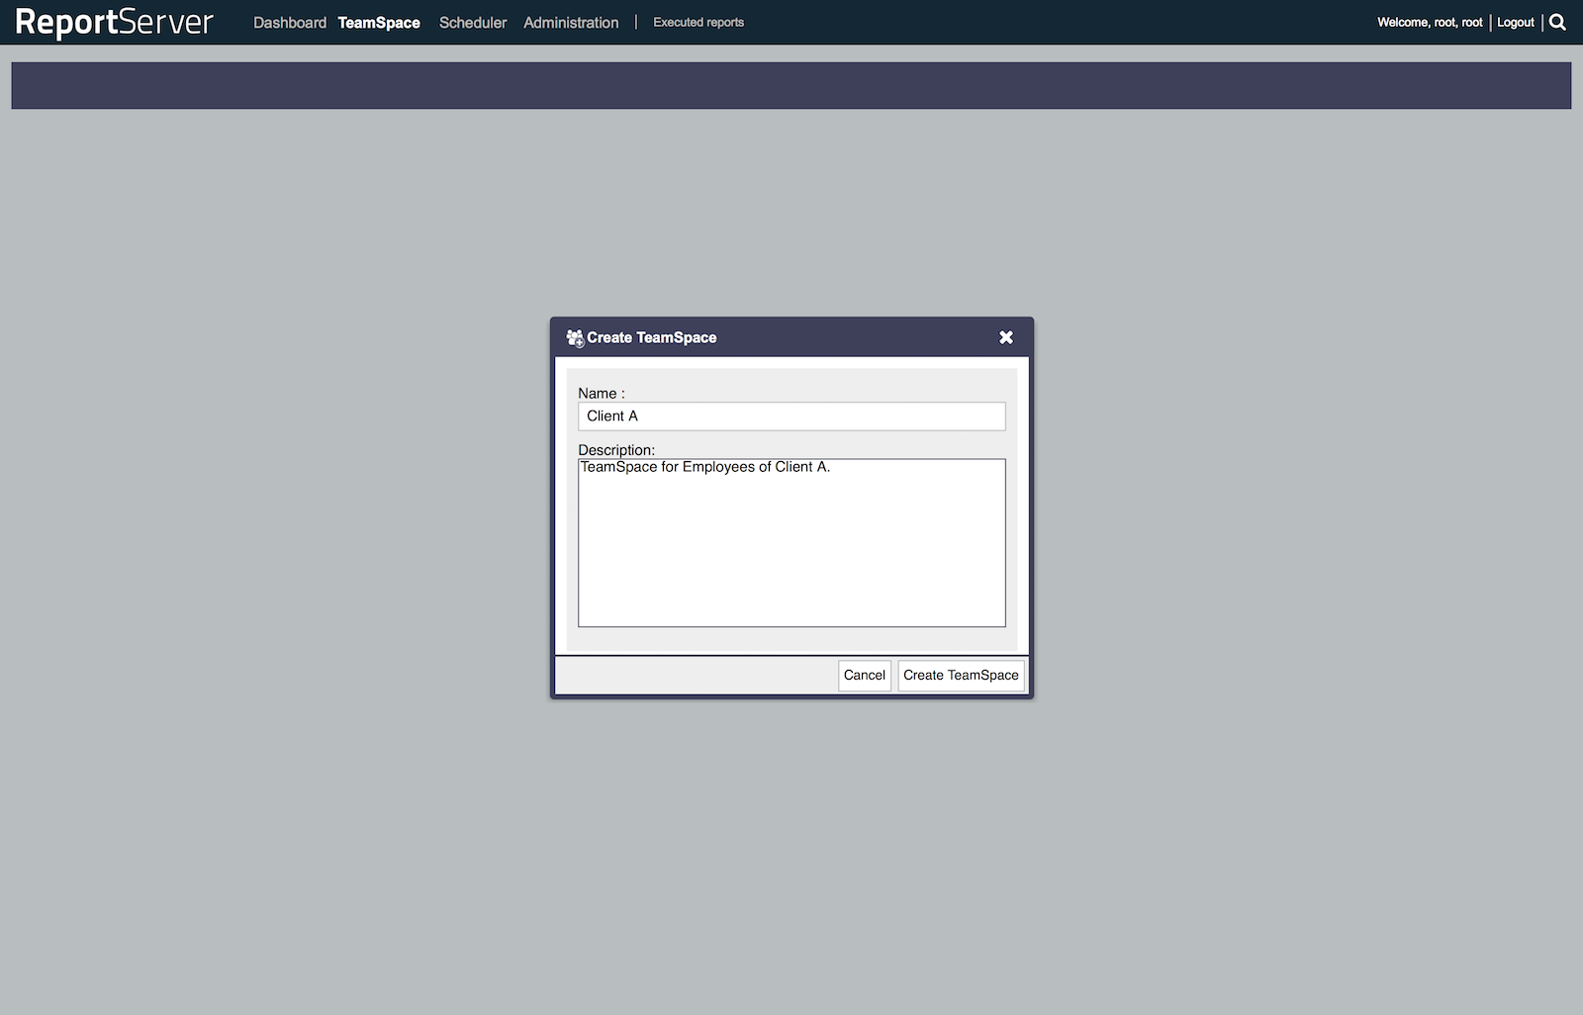The width and height of the screenshot is (1583, 1015).
Task: Click into the Description text area
Action: [x=791, y=542]
